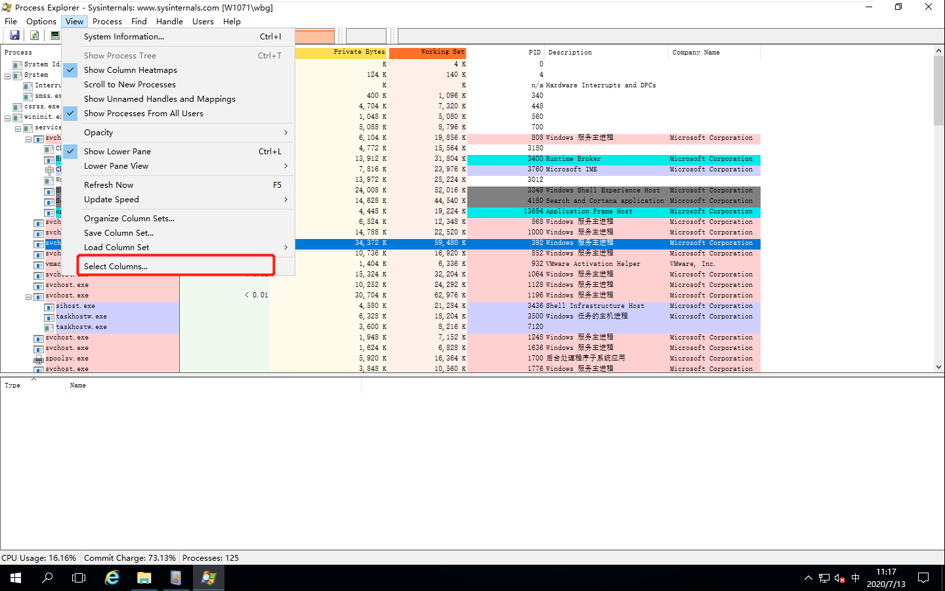Open the Handle menu
This screenshot has height=591, width=945.
pyautogui.click(x=169, y=22)
